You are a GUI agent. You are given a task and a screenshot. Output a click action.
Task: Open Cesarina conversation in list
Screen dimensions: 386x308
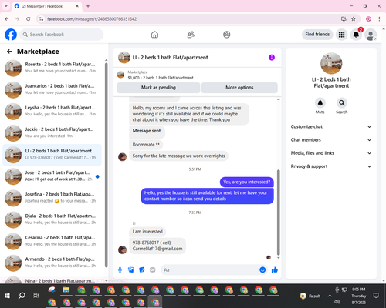(x=52, y=241)
